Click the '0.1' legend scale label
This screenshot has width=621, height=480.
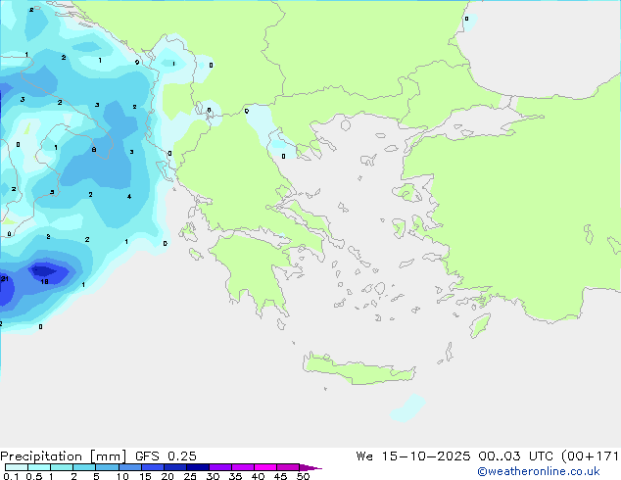click(x=11, y=476)
